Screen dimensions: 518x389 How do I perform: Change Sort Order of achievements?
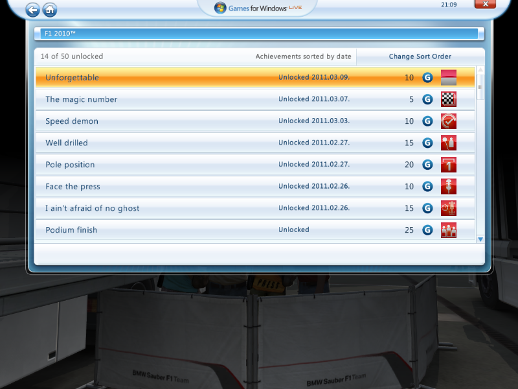(420, 56)
